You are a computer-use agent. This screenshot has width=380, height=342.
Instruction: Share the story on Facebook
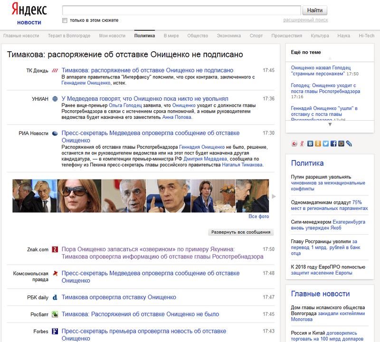[x=333, y=144]
